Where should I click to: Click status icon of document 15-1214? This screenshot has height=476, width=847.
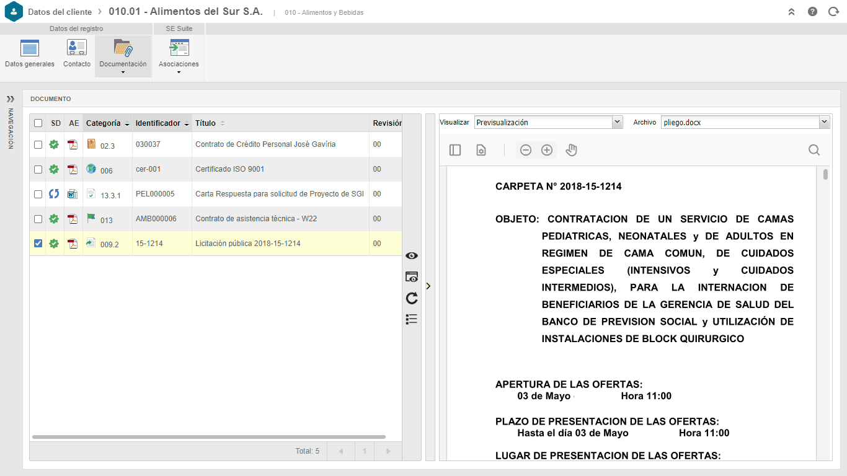click(55, 244)
